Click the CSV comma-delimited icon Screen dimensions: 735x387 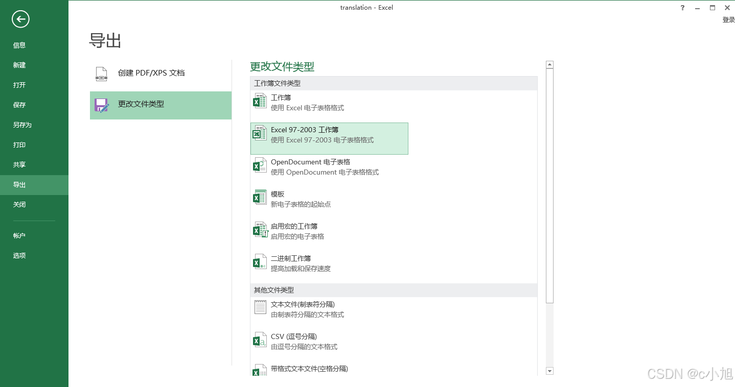260,340
